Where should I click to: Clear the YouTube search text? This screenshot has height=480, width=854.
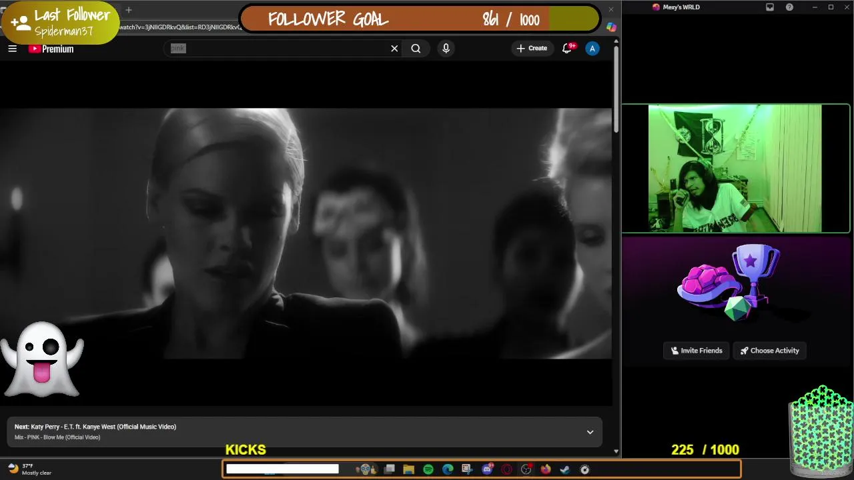(394, 48)
